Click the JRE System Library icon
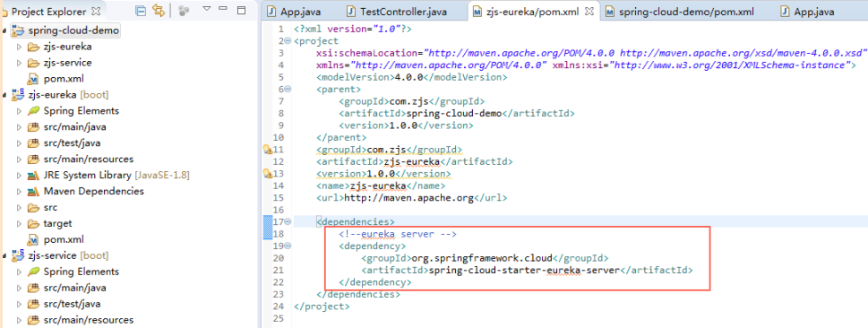The width and height of the screenshot is (868, 328). click(32, 175)
